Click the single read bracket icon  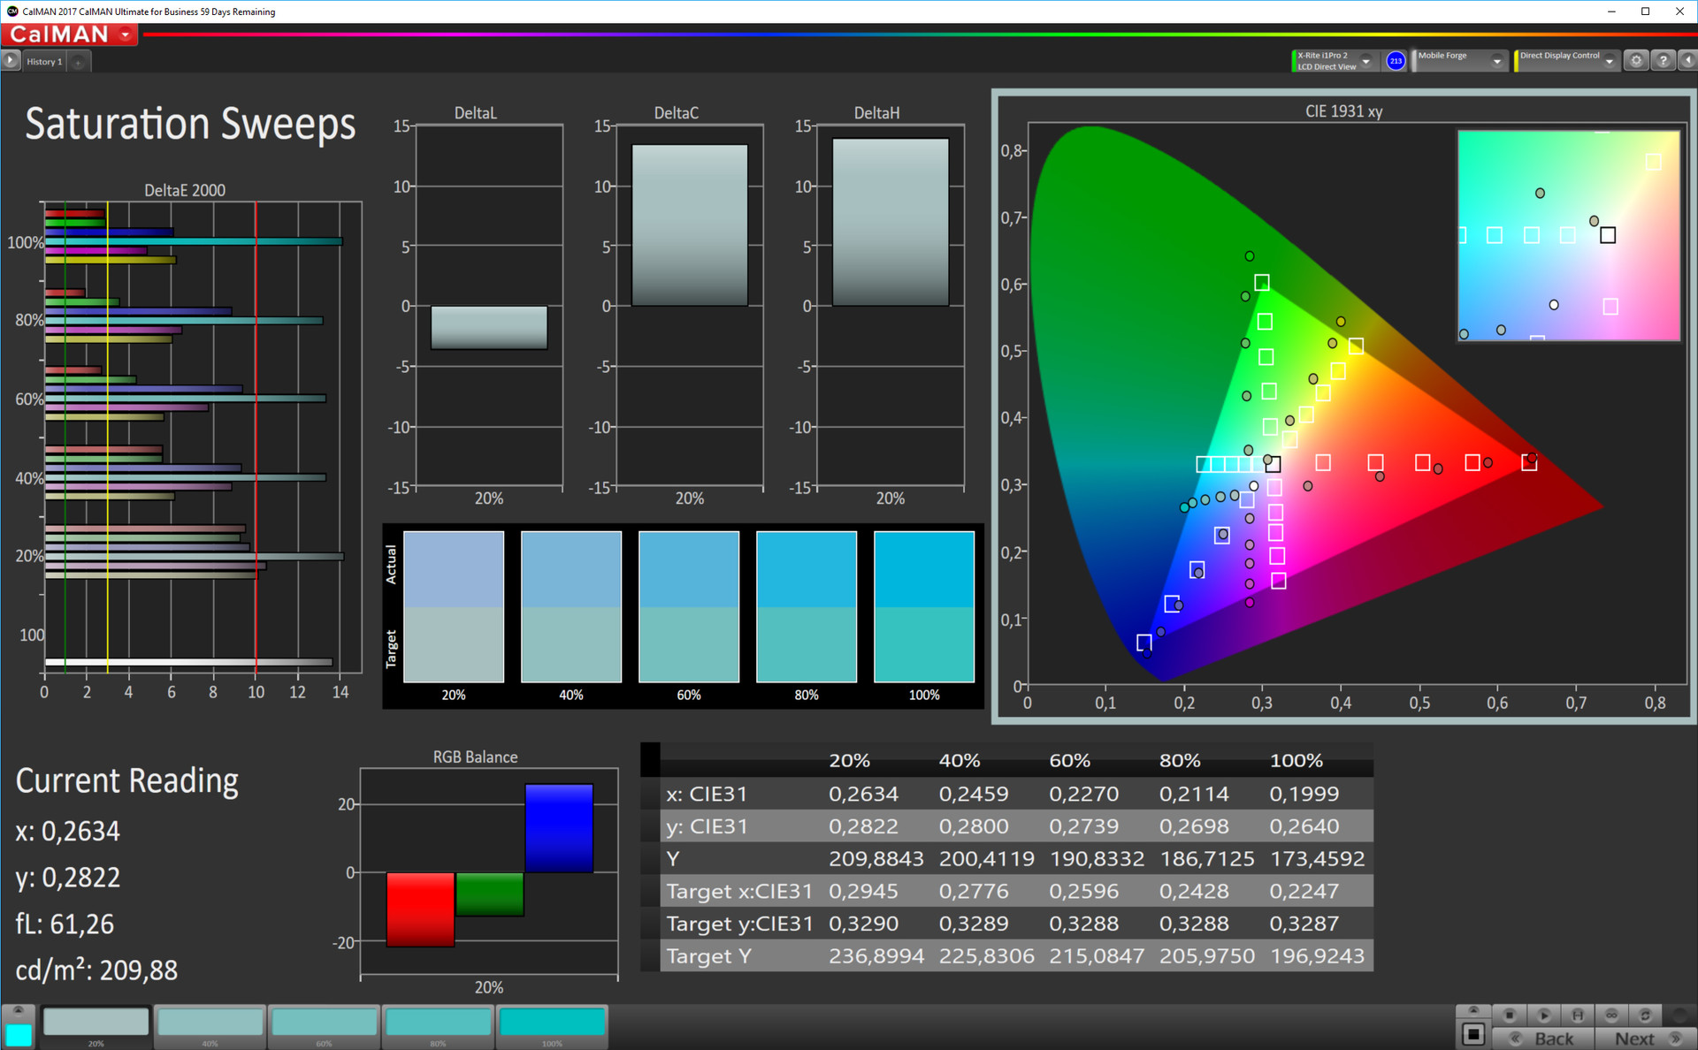1577,1015
